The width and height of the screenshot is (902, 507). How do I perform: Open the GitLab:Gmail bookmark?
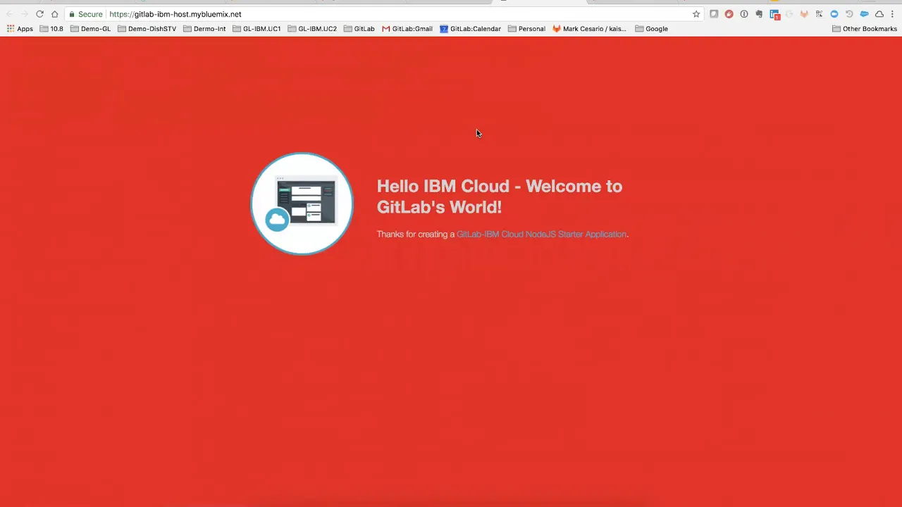coord(407,29)
